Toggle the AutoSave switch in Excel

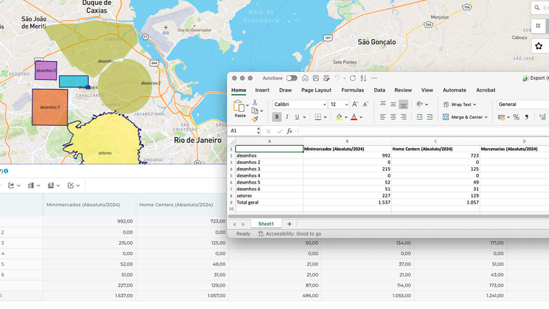pyautogui.click(x=292, y=78)
